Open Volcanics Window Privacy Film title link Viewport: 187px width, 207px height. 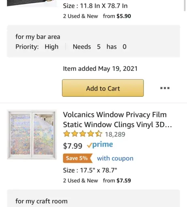[x=117, y=120]
